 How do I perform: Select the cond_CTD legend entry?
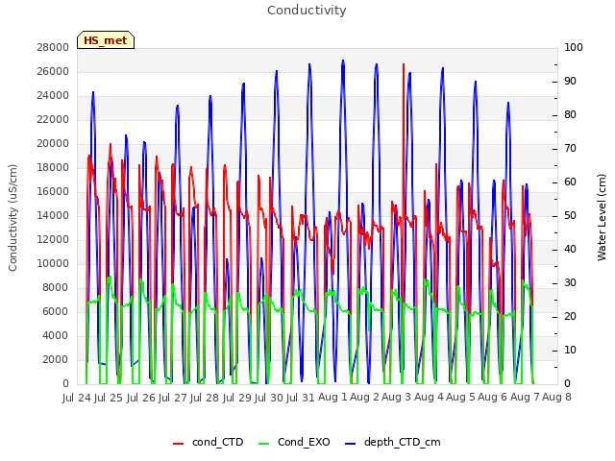pyautogui.click(x=209, y=442)
